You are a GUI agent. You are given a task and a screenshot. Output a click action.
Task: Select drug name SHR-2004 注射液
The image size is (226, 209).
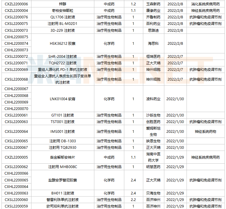63,56
